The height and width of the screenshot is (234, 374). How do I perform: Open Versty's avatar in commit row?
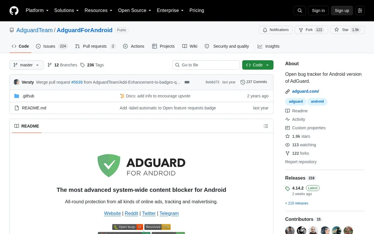point(17,82)
